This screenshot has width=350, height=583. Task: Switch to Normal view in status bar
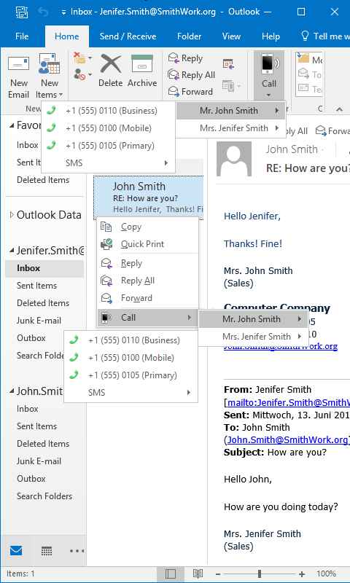coord(171,574)
